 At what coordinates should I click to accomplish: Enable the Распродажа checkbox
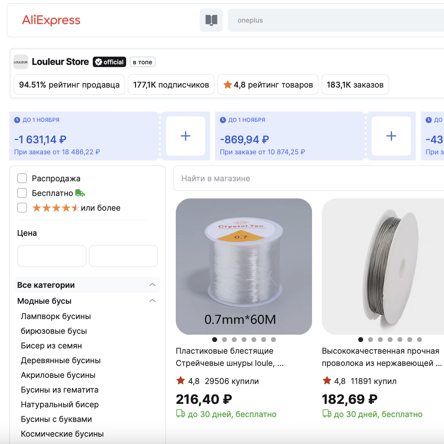pos(22,178)
